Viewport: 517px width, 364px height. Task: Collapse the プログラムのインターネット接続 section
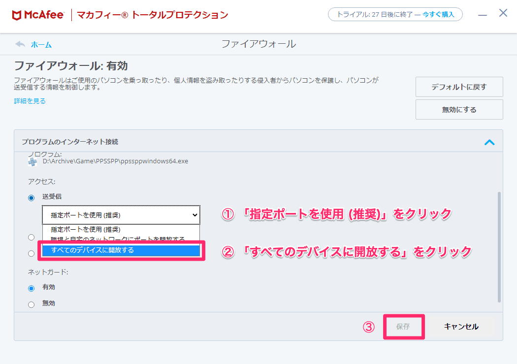coord(489,142)
